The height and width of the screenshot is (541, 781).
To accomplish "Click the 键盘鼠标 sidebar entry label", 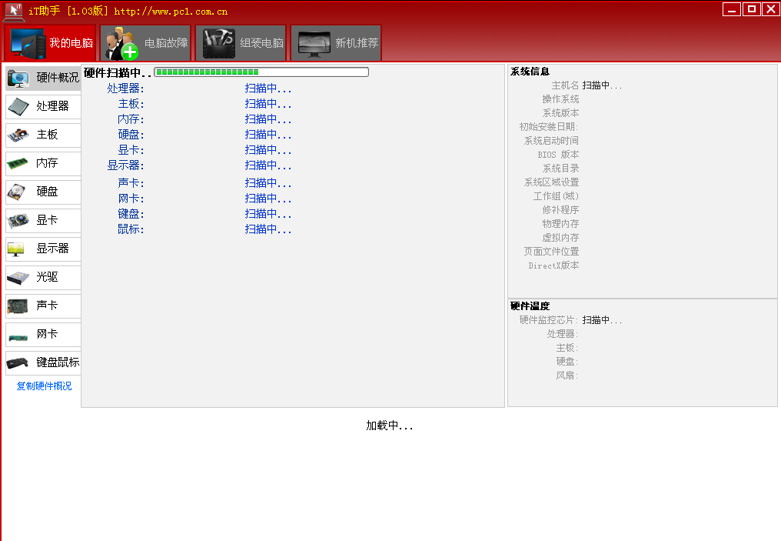I will coord(58,362).
